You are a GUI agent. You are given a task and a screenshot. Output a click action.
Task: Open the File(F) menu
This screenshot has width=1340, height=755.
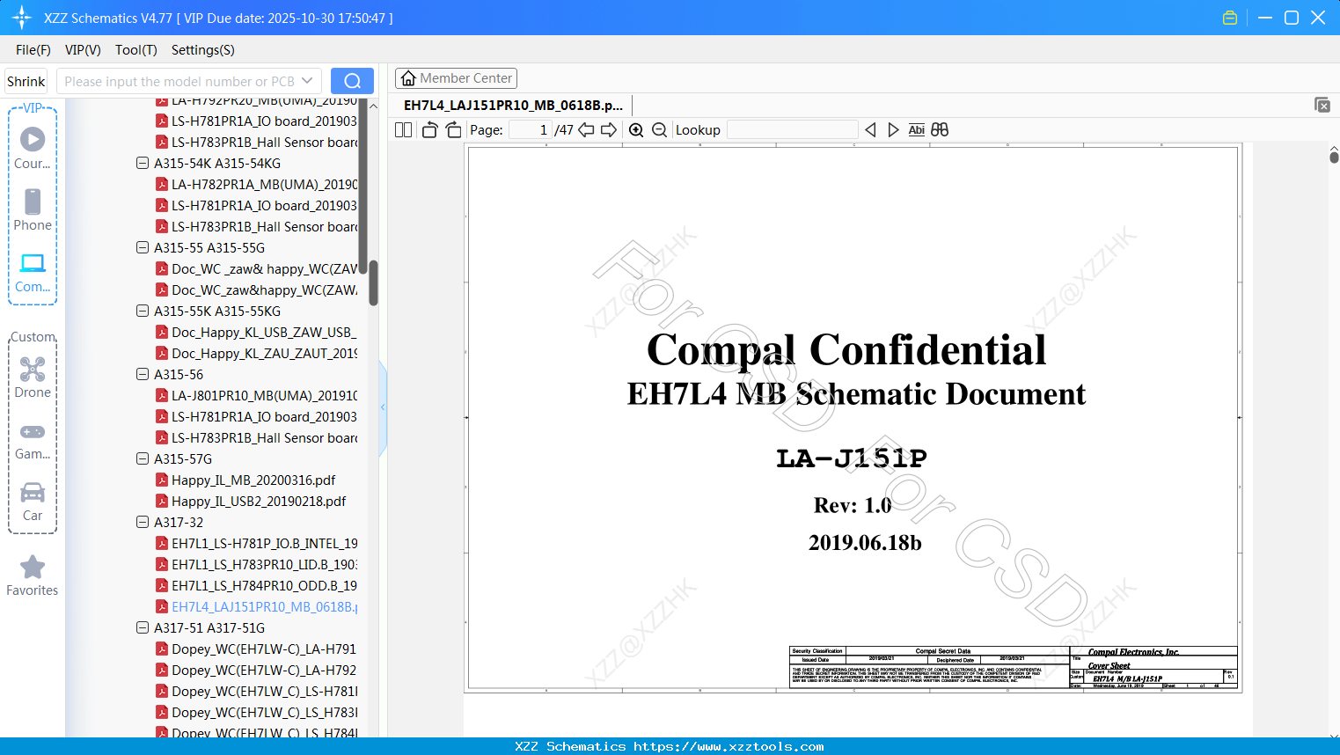(x=33, y=50)
